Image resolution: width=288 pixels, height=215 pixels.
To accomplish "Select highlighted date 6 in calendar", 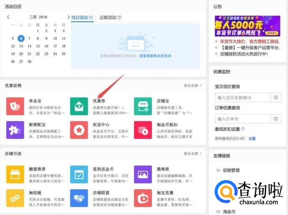I will tap(21, 38).
